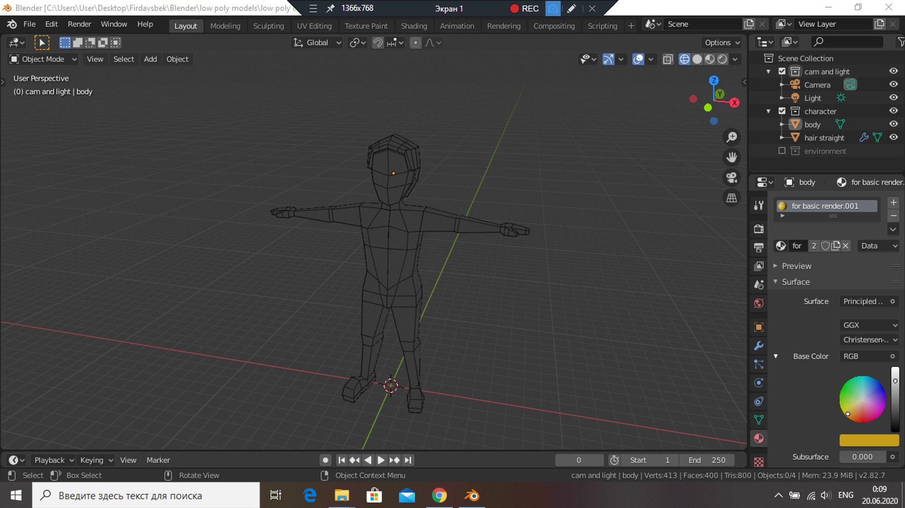Open World properties globe tab
905x508 pixels.
[758, 303]
